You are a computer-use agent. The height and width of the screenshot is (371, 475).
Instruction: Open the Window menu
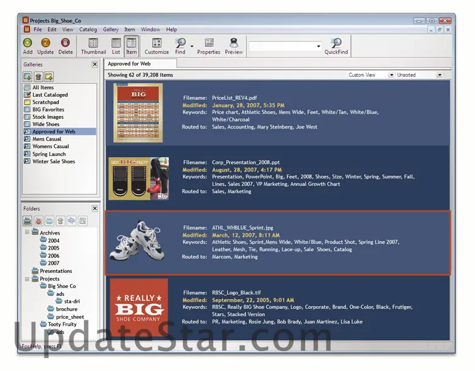point(150,29)
